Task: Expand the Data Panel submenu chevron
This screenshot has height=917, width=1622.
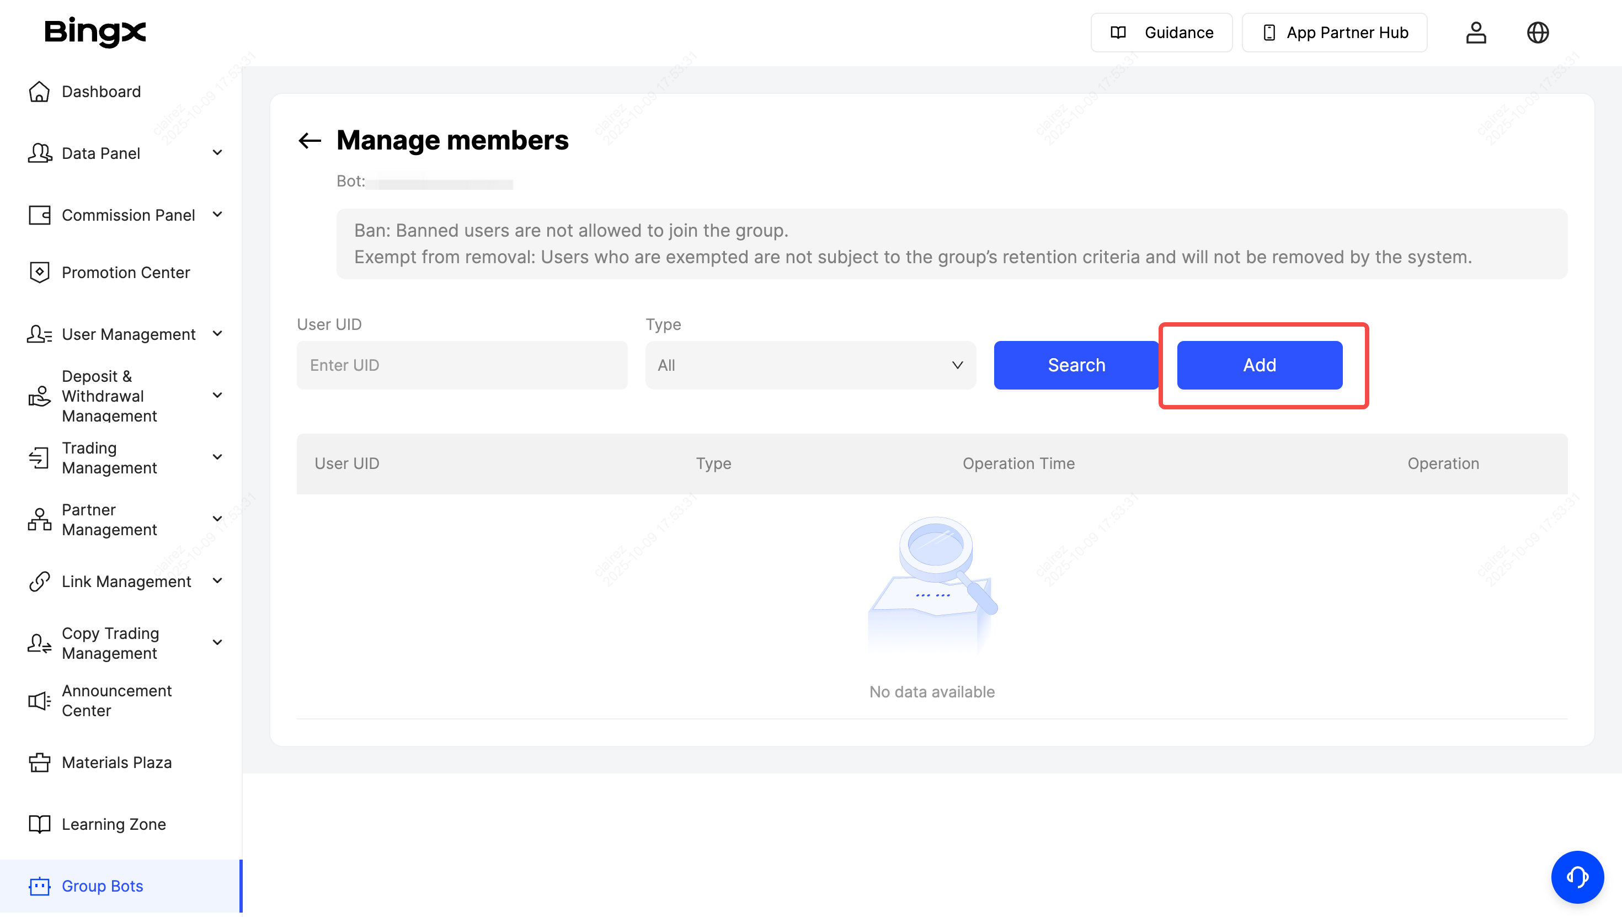Action: click(x=217, y=153)
